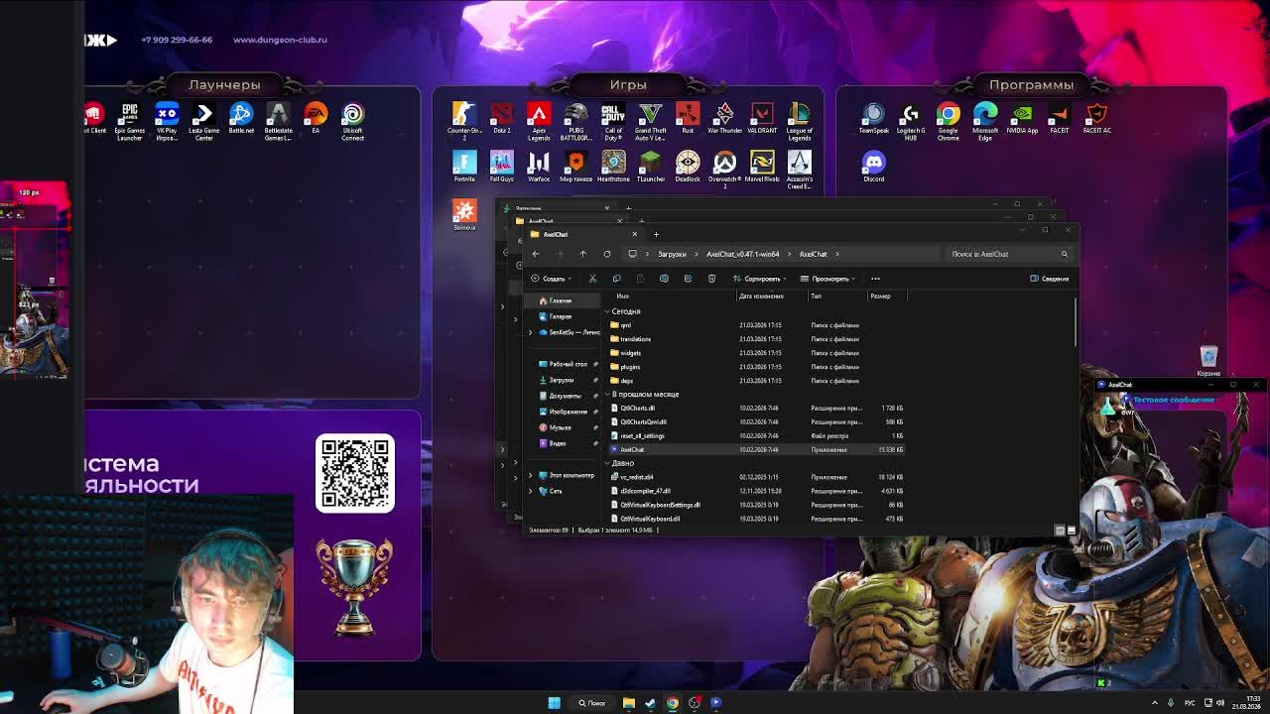
Task: Click the Delete trash icon in Explorer toolbar
Action: 711,279
